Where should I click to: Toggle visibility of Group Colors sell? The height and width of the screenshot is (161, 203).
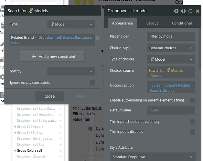60,151
